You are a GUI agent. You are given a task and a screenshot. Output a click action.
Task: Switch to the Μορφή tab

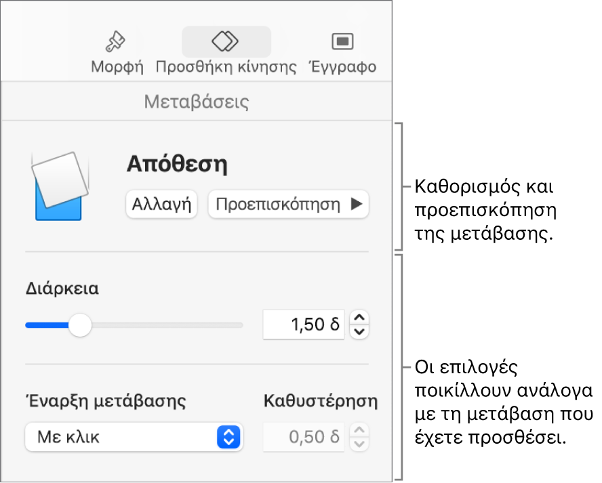115,51
